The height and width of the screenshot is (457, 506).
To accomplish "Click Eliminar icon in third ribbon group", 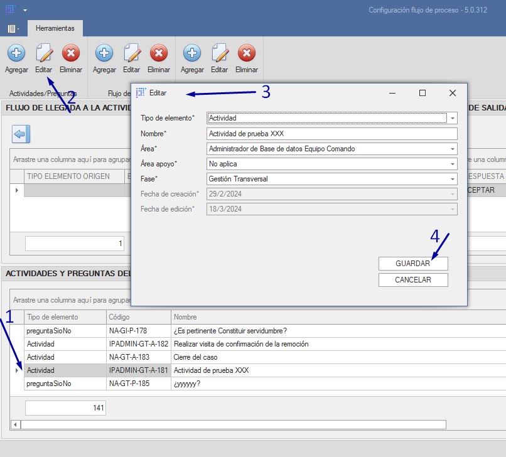I will click(247, 53).
